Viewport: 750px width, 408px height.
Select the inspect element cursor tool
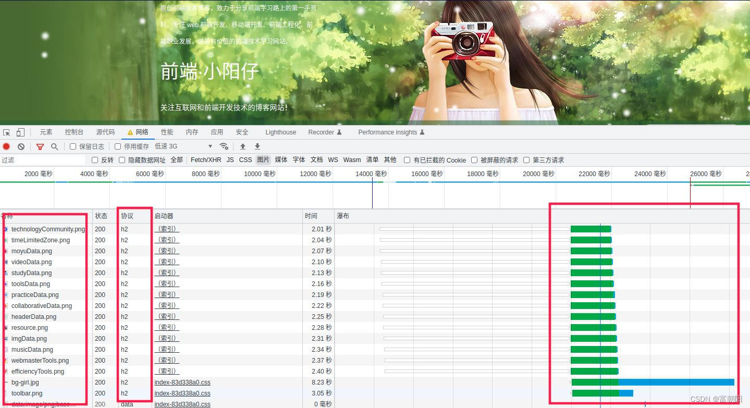7,132
